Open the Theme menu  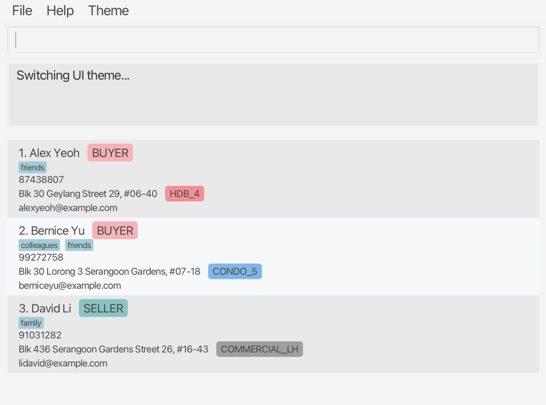coord(108,11)
